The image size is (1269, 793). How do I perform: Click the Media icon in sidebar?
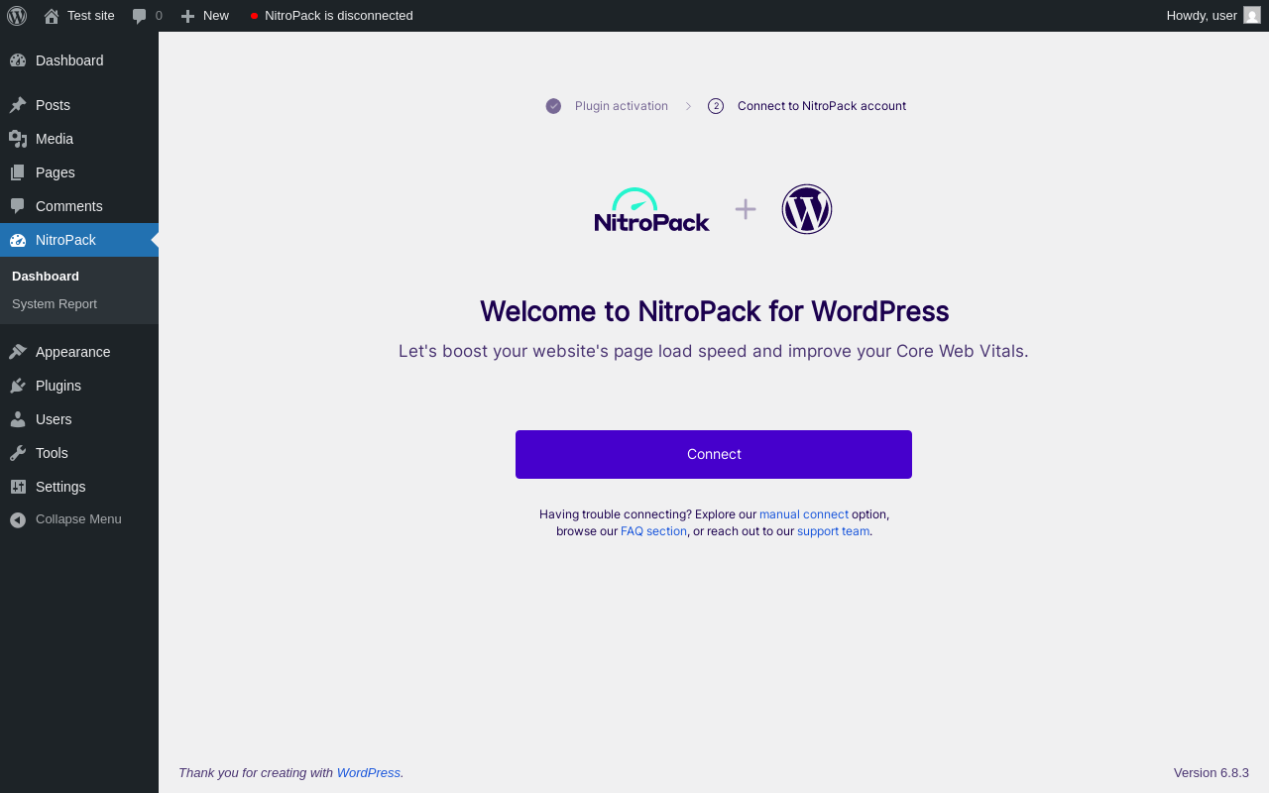(x=18, y=139)
